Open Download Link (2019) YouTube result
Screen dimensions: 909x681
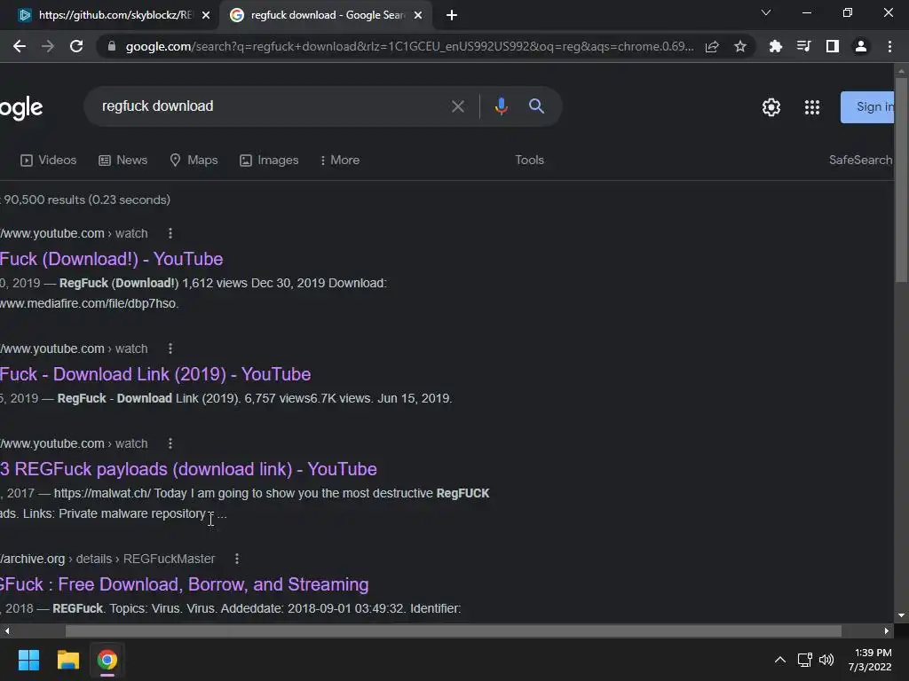[155, 374]
